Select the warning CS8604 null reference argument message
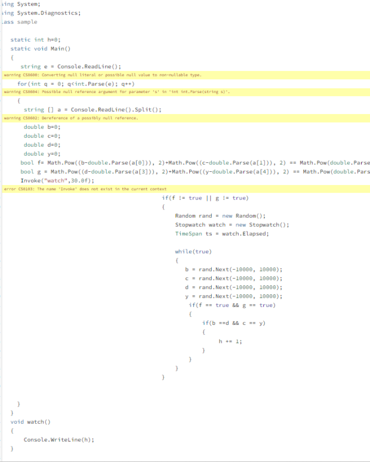The width and height of the screenshot is (370, 462). pyautogui.click(x=116, y=93)
